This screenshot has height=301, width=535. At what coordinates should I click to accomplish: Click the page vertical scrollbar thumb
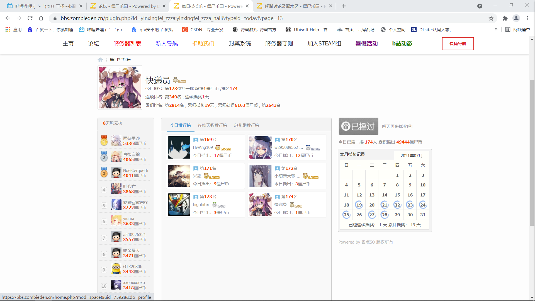tap(532, 153)
